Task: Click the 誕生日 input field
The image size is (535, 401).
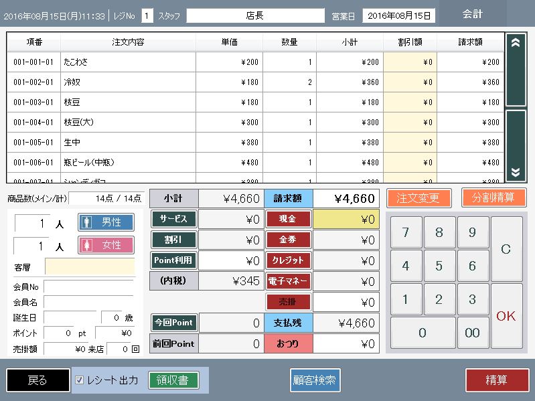Action: [70, 317]
